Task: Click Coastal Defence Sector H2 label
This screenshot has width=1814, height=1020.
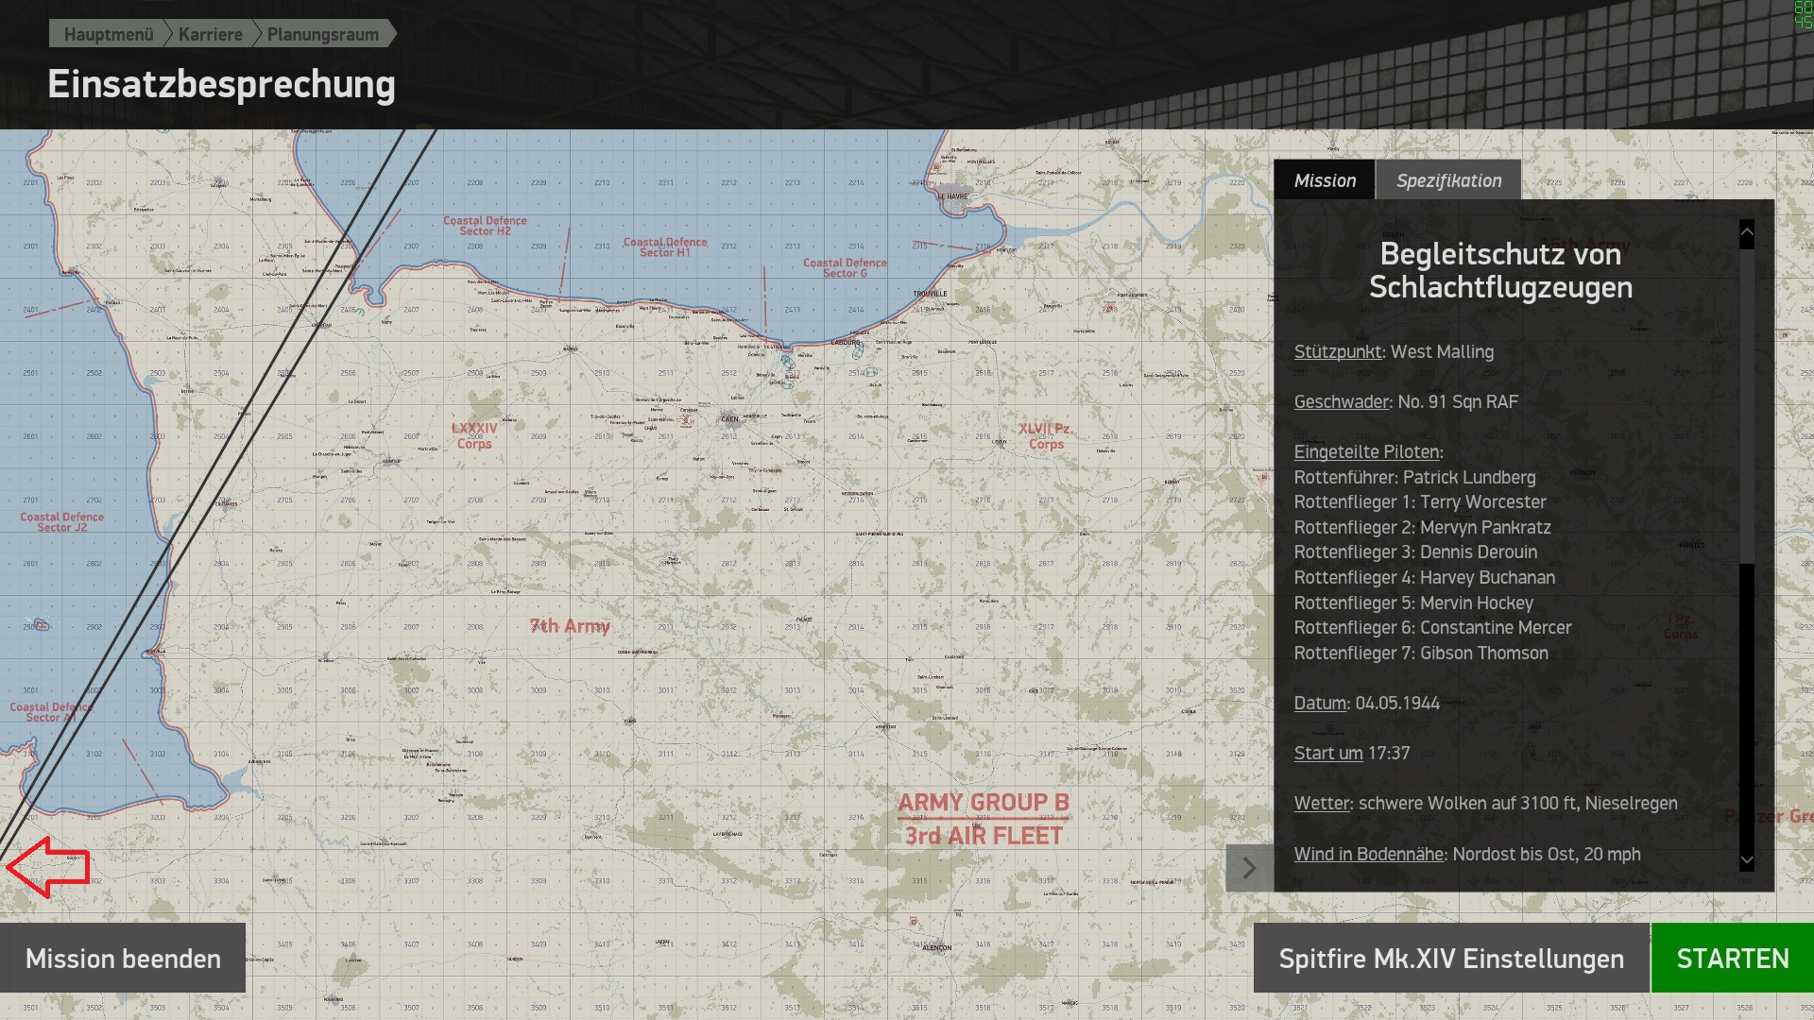Action: (485, 226)
